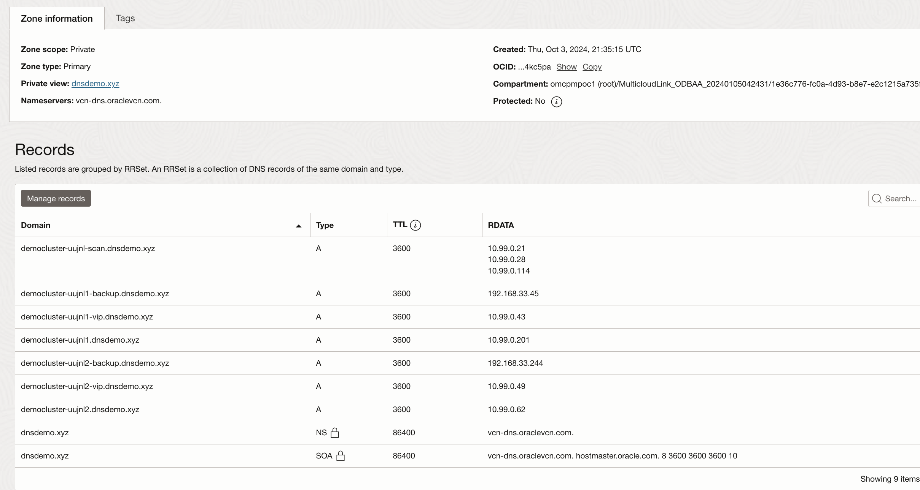View the TTL info tooltip icon
Viewport: 920px width, 490px height.
415,225
